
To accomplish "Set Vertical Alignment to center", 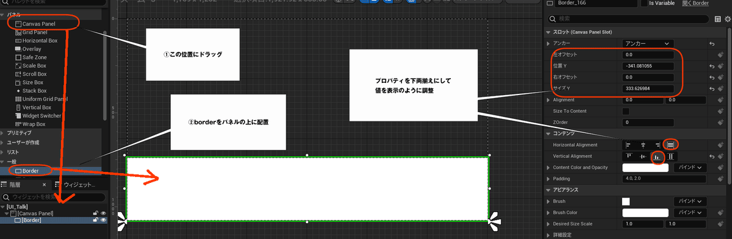I will point(642,157).
